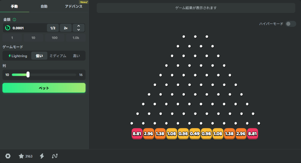Set amount preset to 10
The width and height of the screenshot is (301, 163).
pyautogui.click(x=33, y=38)
